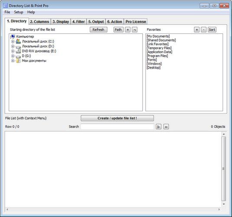Click the file list vertical scrollbar thumb
The height and width of the screenshot is (217, 232).
224,169
